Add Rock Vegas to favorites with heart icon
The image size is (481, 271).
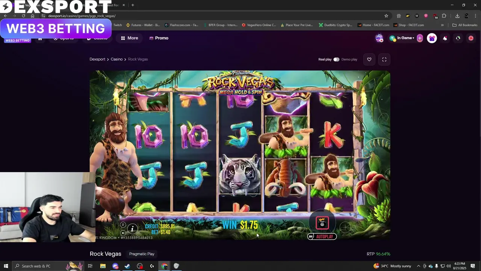pos(369,59)
